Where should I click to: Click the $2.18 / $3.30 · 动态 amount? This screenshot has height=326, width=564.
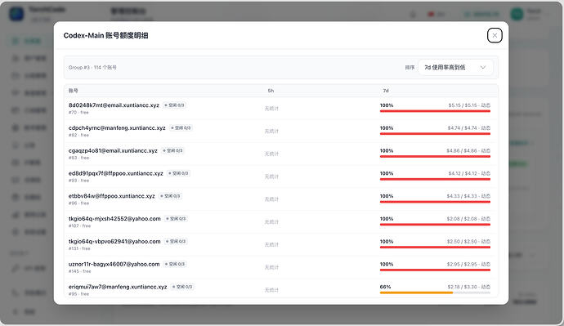click(469, 287)
